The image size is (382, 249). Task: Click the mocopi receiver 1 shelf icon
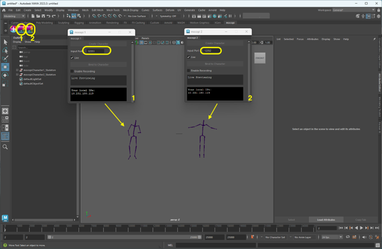(22, 29)
